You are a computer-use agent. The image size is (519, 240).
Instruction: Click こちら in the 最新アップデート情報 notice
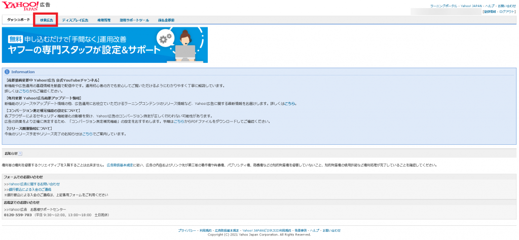[x=289, y=103]
